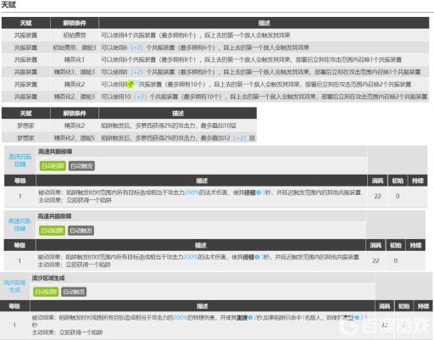Open skill link beside second 高速共振排障 title
Screen dimensions: 434x340
tap(19, 225)
